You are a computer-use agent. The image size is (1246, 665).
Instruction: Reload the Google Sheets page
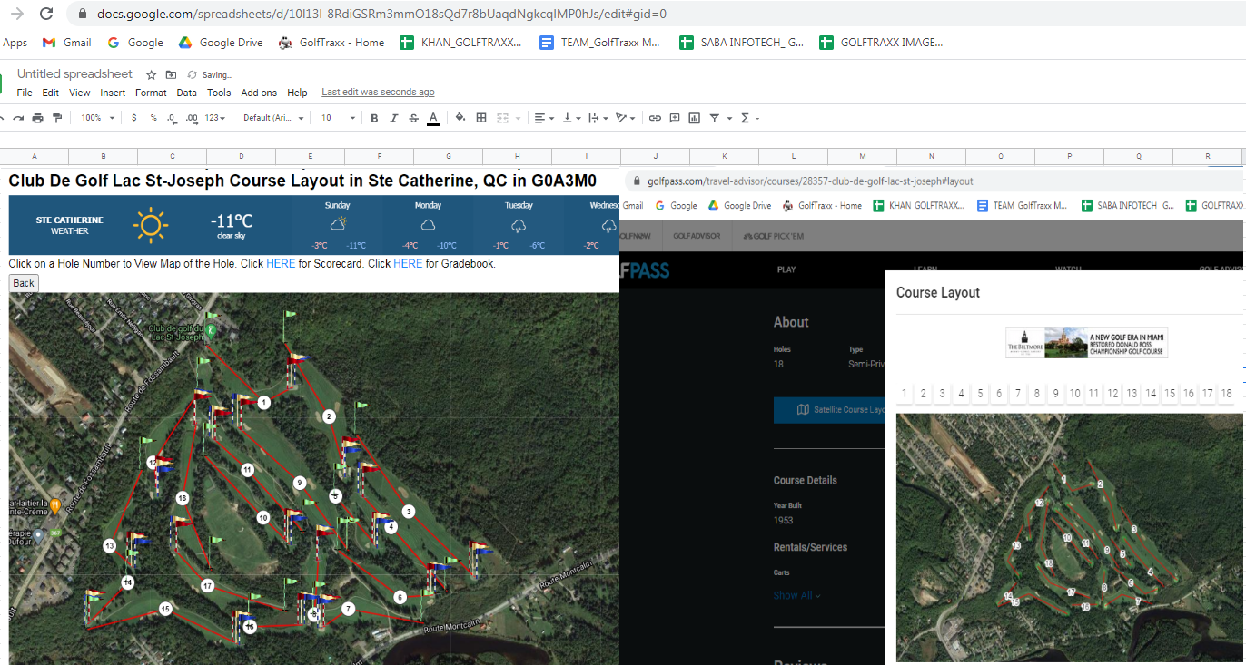click(46, 15)
